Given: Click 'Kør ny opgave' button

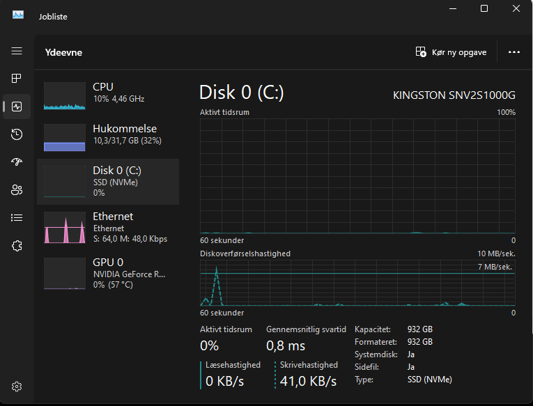Looking at the screenshot, I should pyautogui.click(x=451, y=52).
